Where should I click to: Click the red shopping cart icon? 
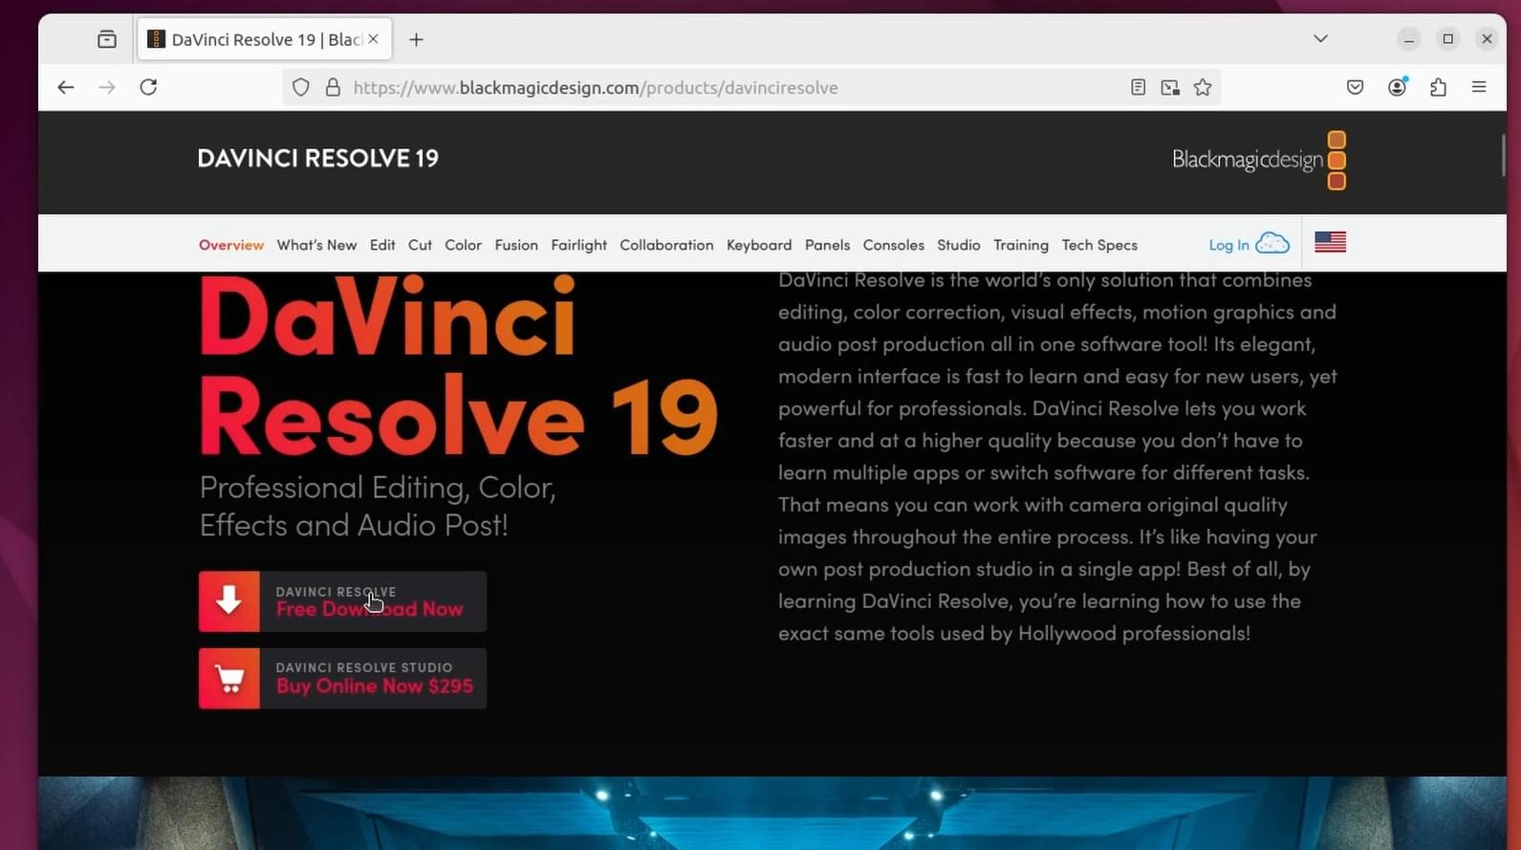coord(228,679)
